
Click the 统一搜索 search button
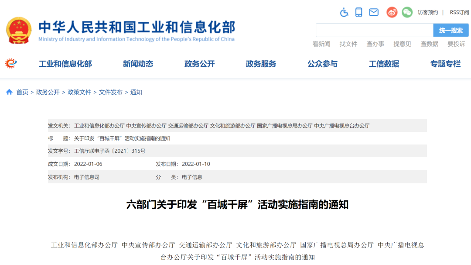(x=451, y=30)
